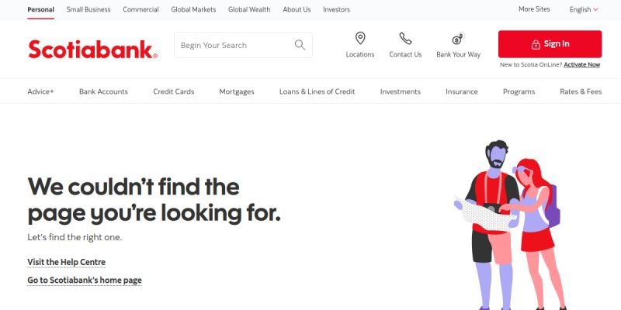Click the Scotiabank logo
Screen dimensions: 621x310
[x=92, y=49]
